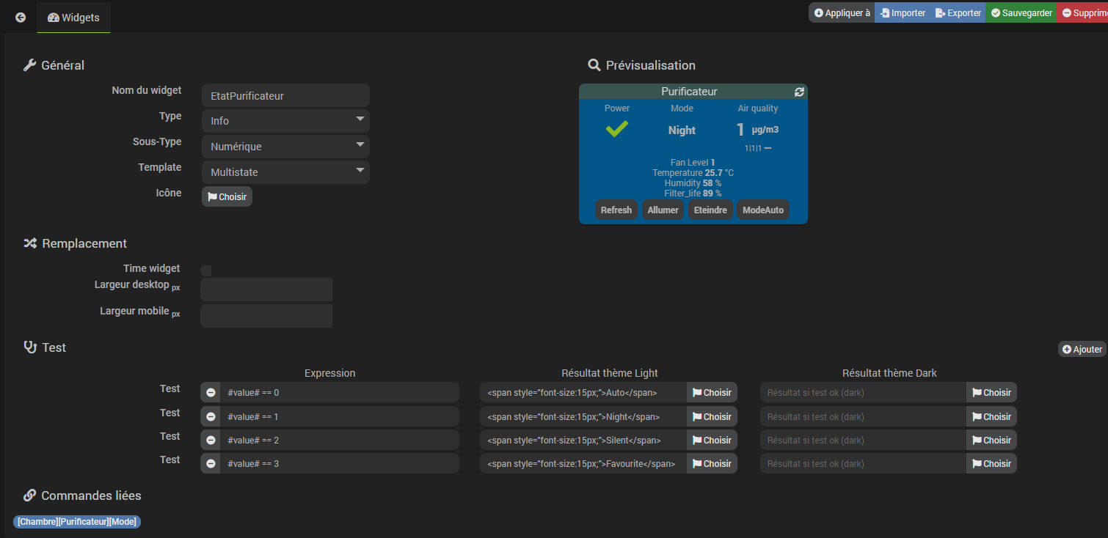Remove the test row '#value# == 2'
Viewport: 1108px width, 538px height.
click(x=211, y=441)
